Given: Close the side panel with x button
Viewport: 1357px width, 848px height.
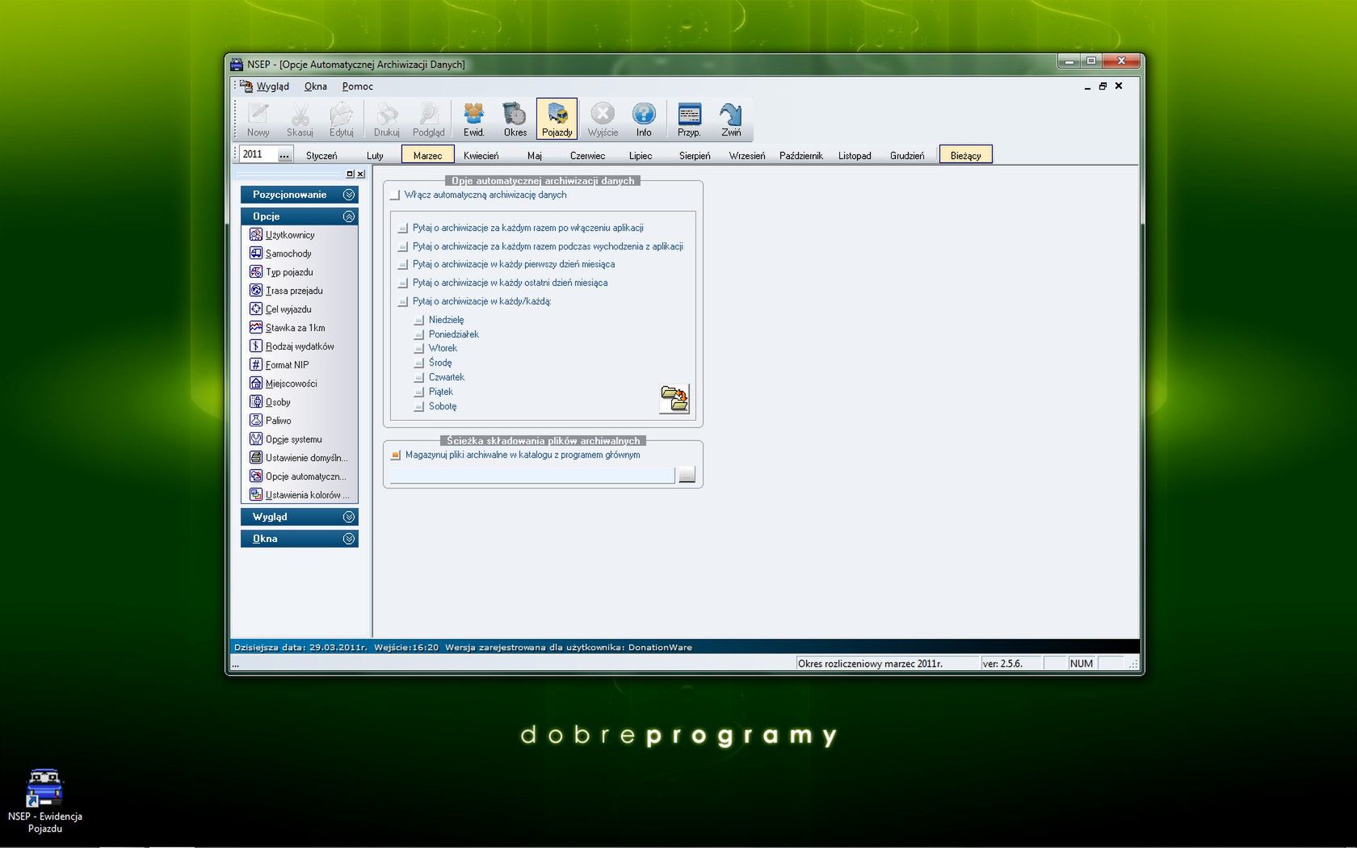Looking at the screenshot, I should [x=361, y=174].
